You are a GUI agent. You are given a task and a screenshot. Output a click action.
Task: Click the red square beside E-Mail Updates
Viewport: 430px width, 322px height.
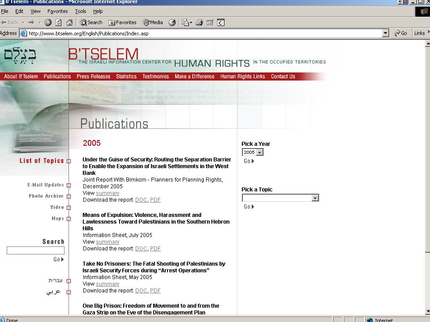[x=69, y=185]
